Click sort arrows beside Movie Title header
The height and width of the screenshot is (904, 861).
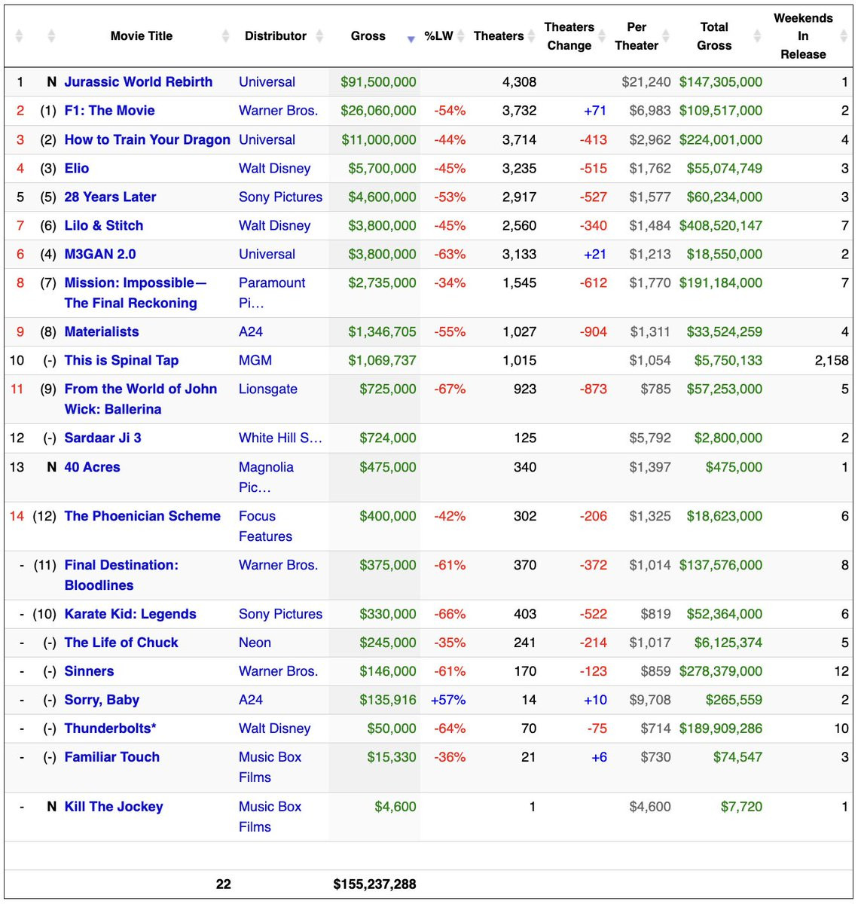[225, 36]
